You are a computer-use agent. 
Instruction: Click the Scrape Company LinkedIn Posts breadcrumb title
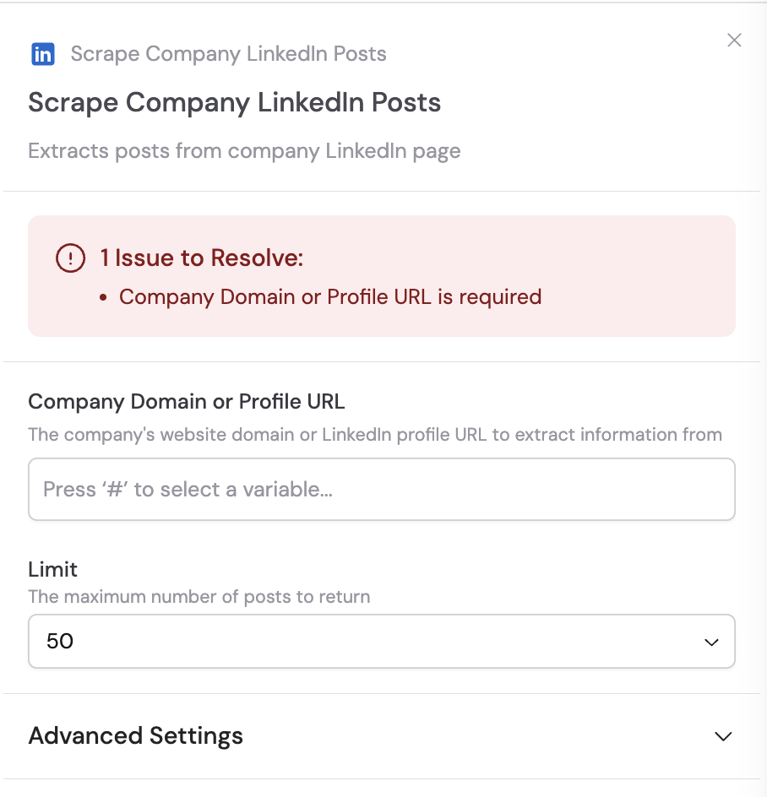pos(228,53)
